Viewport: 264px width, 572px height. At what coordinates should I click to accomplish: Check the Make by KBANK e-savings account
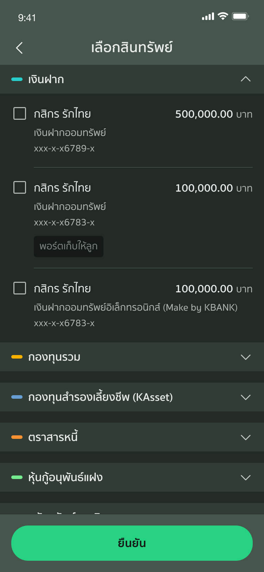click(x=20, y=288)
